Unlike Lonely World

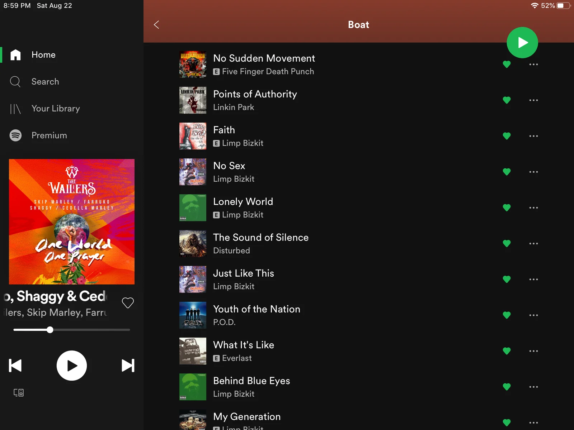tap(507, 208)
